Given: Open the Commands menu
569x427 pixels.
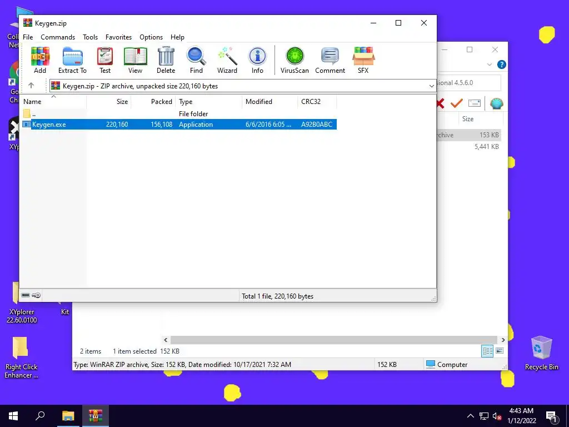Looking at the screenshot, I should (58, 37).
